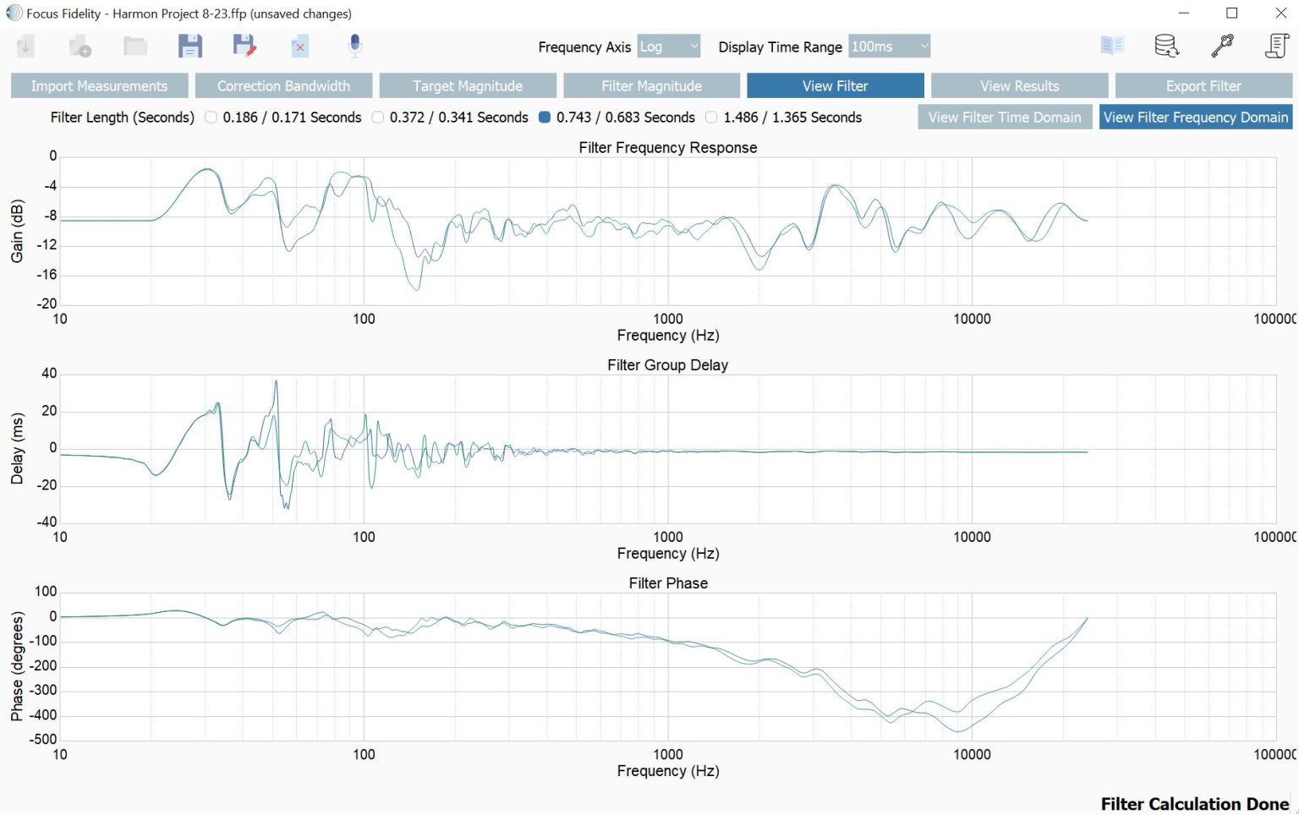Image resolution: width=1299 pixels, height=815 pixels.
Task: Open the Frequency Axis Log dropdown
Action: tap(669, 46)
